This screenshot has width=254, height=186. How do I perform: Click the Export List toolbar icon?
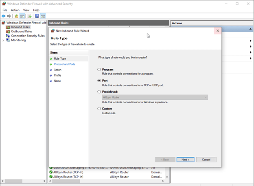click(29, 16)
